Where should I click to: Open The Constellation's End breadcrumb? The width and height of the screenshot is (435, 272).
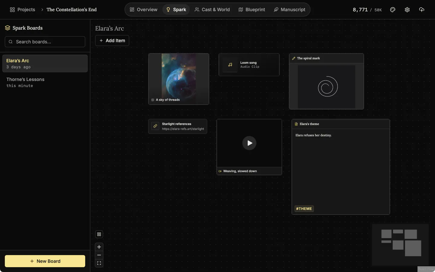coord(72,10)
